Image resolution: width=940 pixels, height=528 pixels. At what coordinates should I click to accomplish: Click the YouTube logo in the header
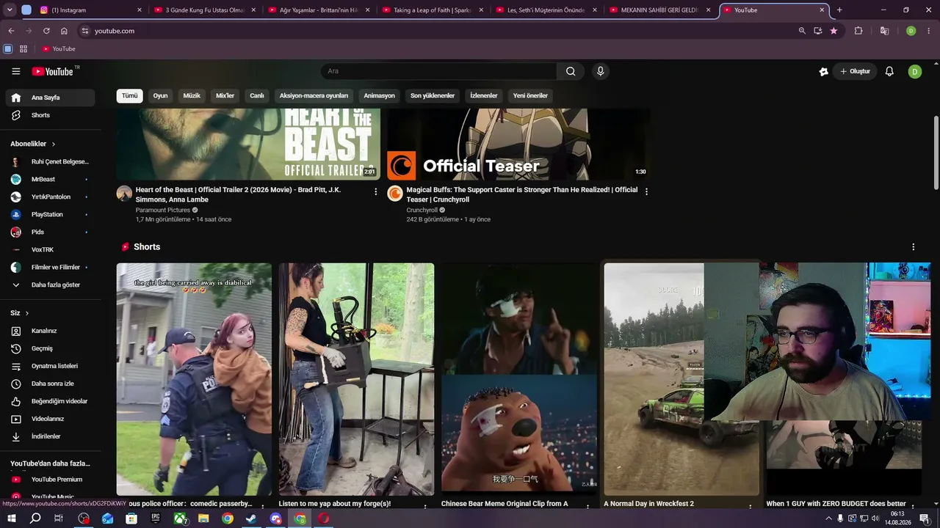coord(52,71)
